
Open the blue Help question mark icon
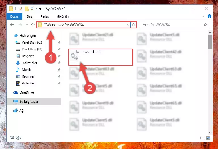pyautogui.click(x=209, y=16)
